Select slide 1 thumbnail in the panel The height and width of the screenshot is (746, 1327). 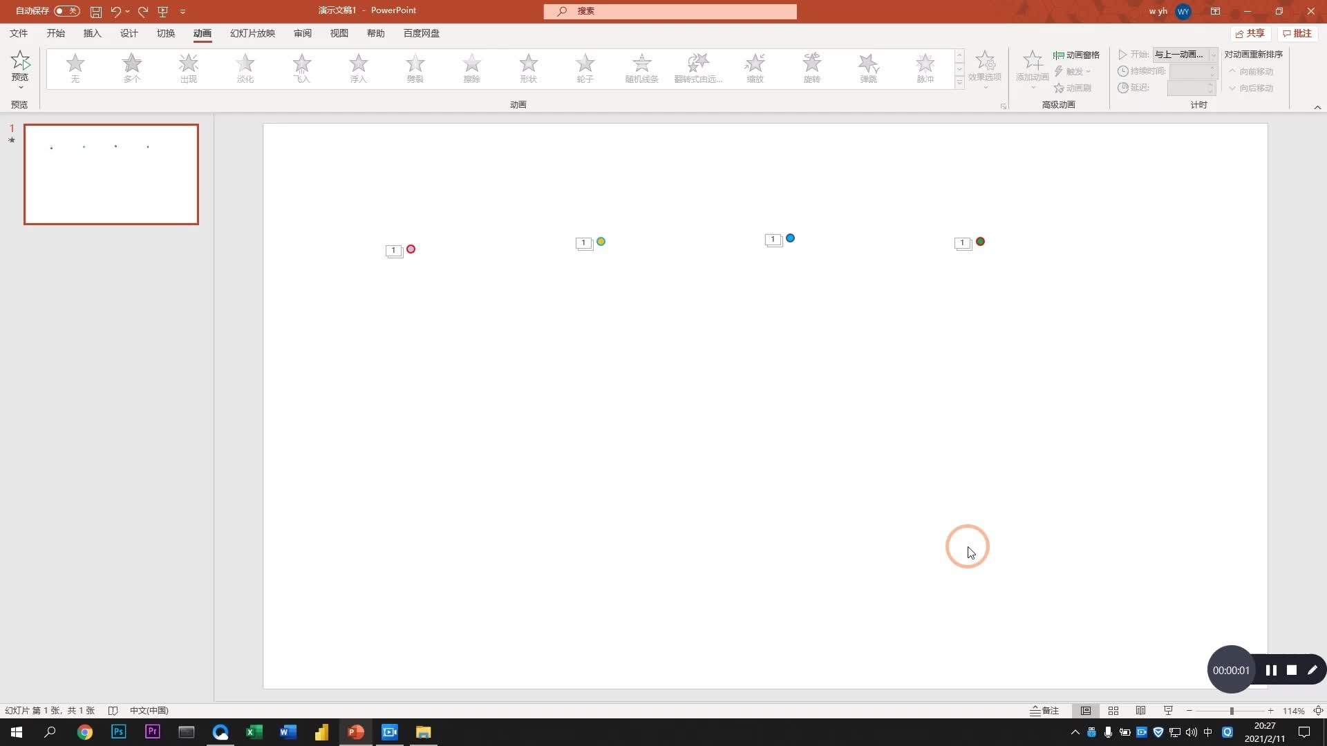pos(111,174)
